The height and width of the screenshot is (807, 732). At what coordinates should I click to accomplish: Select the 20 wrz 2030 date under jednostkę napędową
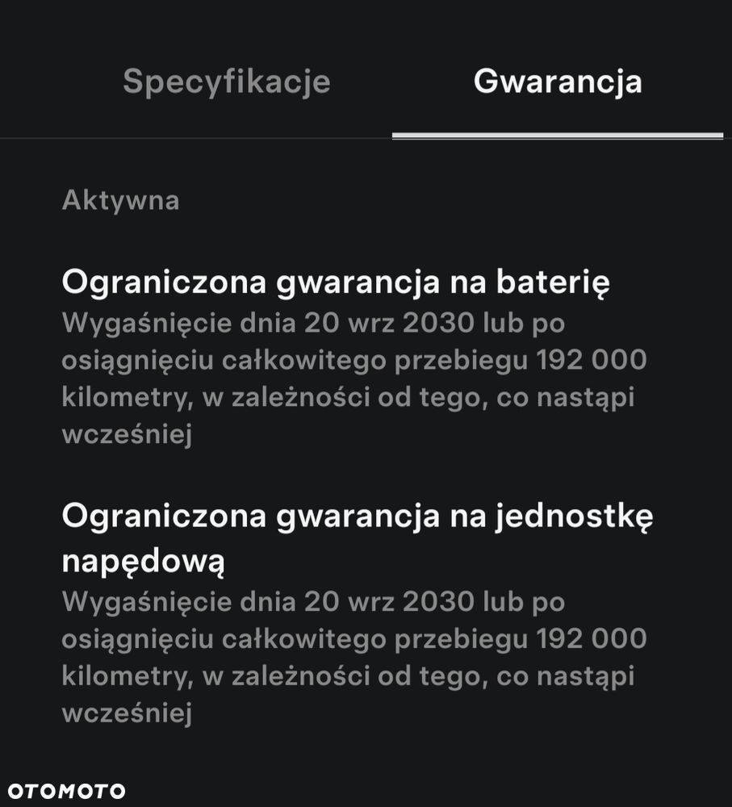[x=389, y=602]
